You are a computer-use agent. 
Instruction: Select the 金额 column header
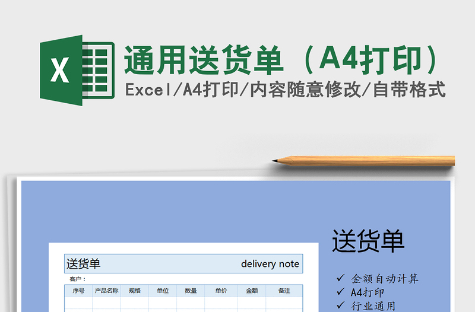click(x=252, y=291)
